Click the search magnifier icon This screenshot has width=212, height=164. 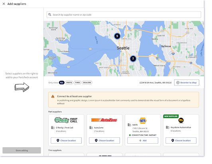pyautogui.click(x=50, y=15)
